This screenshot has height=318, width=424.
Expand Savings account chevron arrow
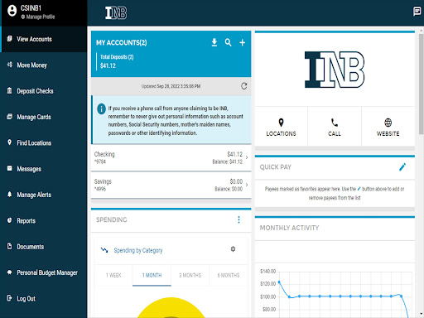[247, 185]
